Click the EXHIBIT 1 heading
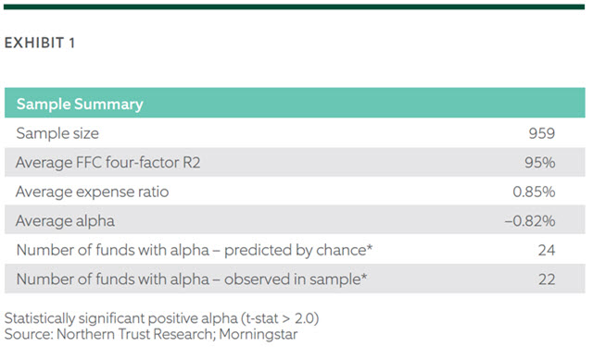The image size is (593, 347). pyautogui.click(x=39, y=43)
